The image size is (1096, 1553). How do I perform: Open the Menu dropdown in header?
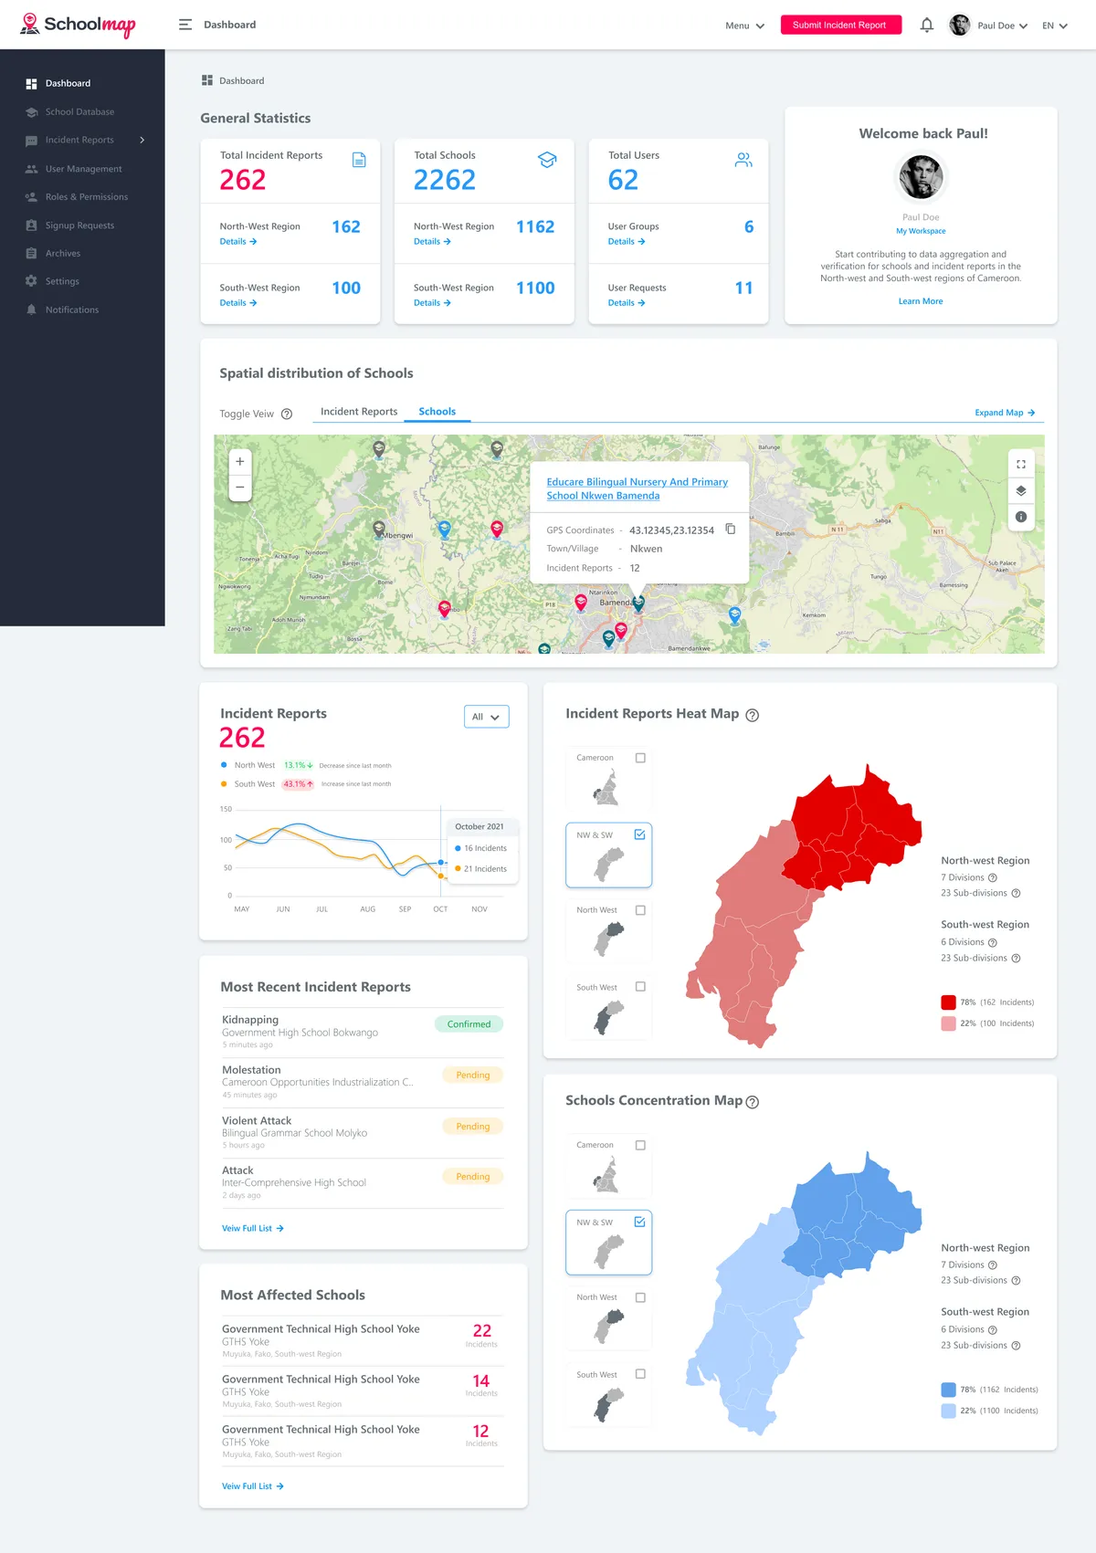(744, 26)
